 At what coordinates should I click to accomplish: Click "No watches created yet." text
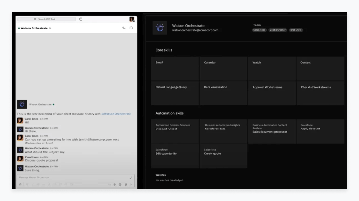(169, 180)
